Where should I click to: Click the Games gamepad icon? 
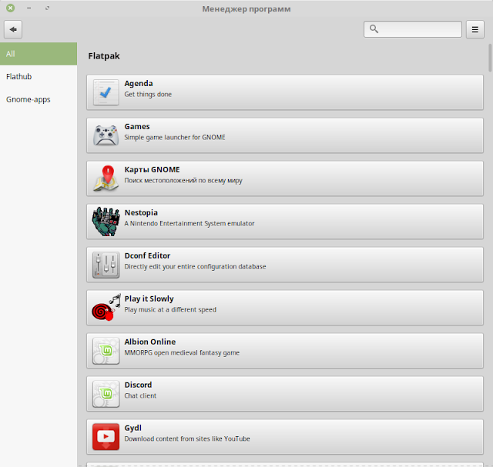pos(106,135)
